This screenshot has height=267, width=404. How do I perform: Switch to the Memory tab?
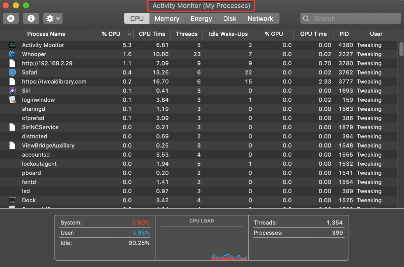coord(167,18)
